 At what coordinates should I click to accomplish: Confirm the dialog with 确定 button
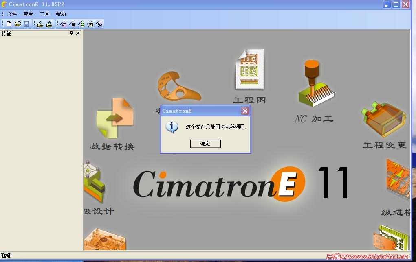tap(205, 144)
